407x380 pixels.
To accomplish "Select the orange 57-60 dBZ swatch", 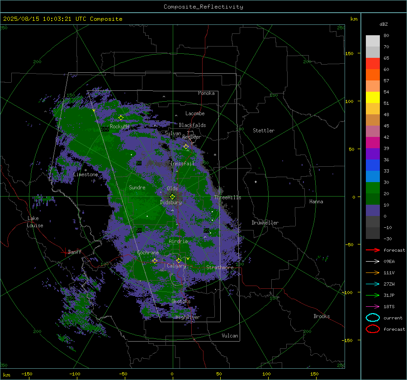I will coord(373,75).
